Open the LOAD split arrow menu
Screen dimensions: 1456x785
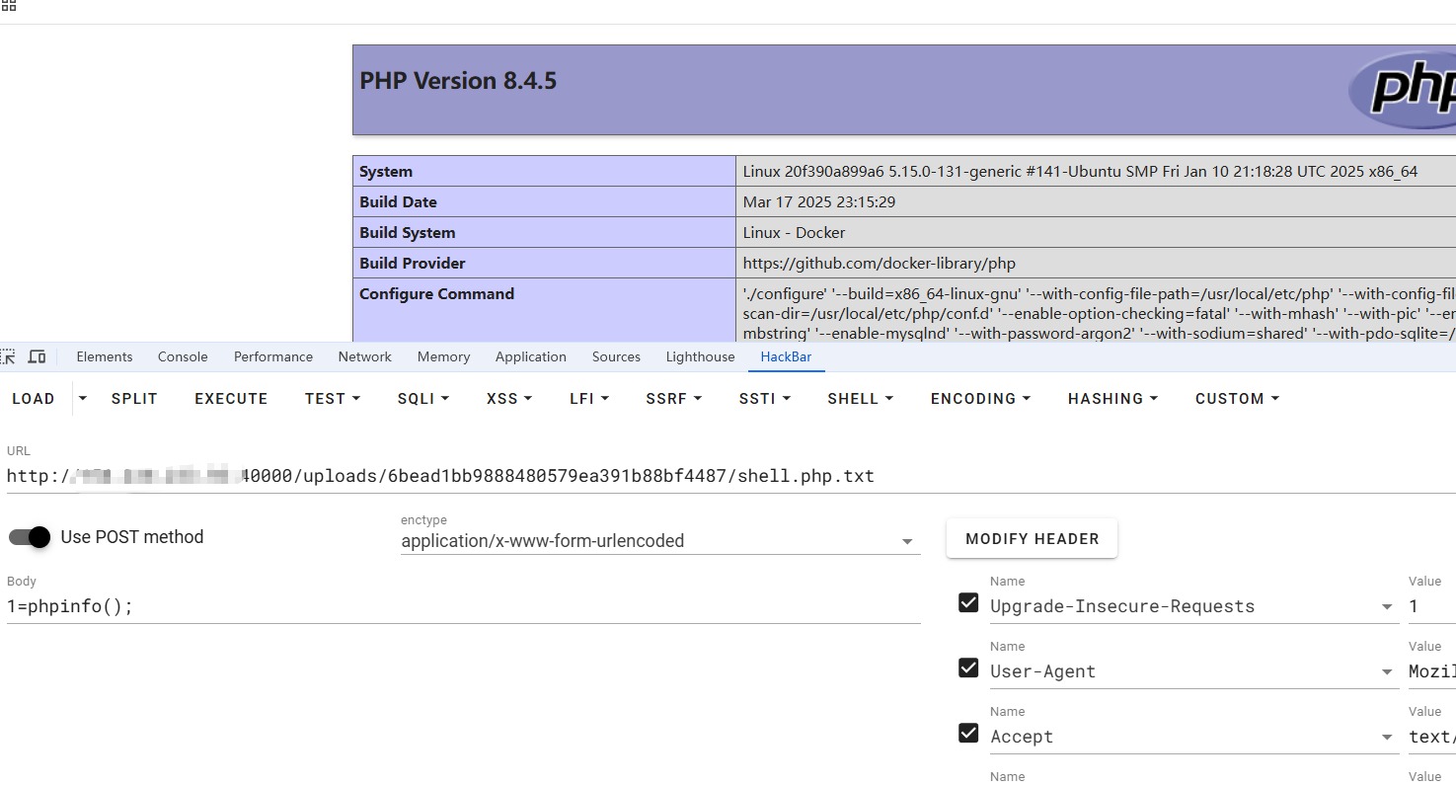pyautogui.click(x=83, y=398)
